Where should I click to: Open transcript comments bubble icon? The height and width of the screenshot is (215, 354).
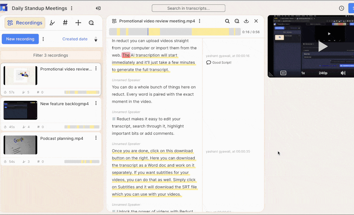tap(237, 21)
